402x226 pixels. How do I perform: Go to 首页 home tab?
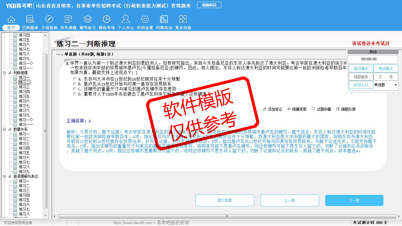11,28
